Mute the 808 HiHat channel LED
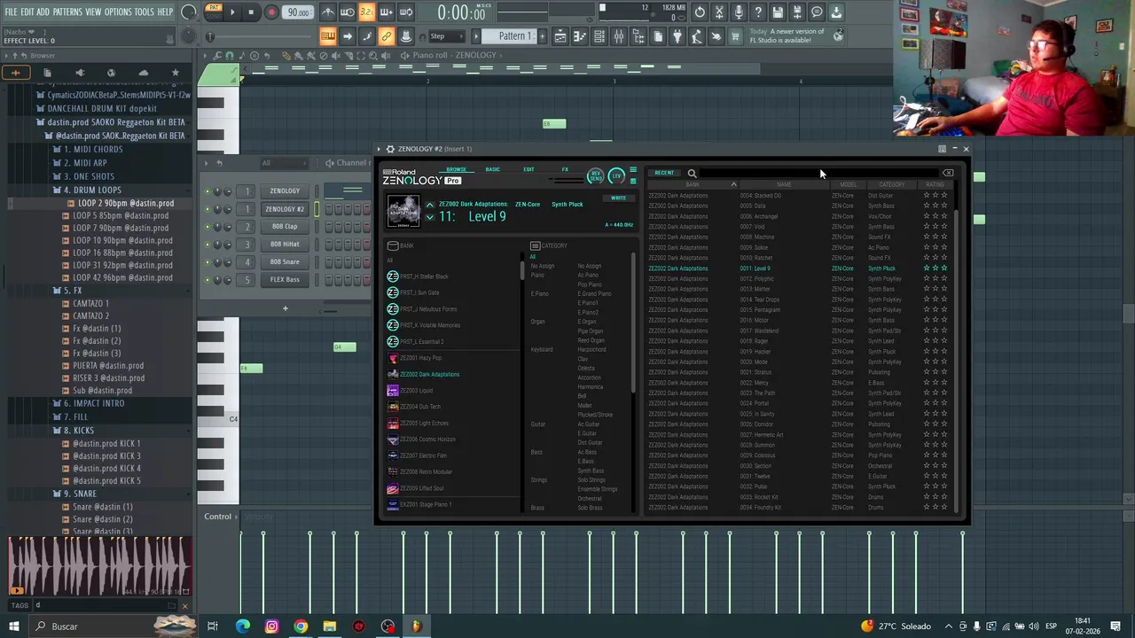The image size is (1135, 638). pyautogui.click(x=207, y=244)
